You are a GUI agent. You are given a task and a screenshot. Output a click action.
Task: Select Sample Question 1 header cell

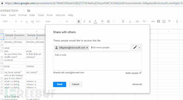pyautogui.click(x=15, y=37)
